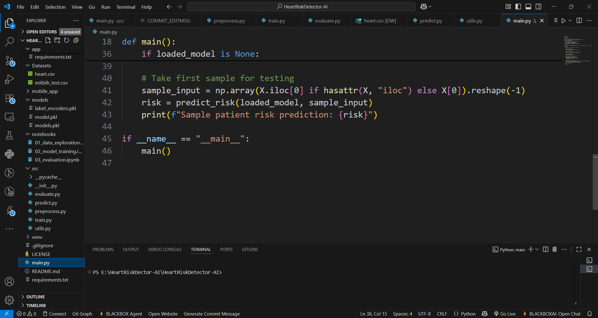Open the Manage gear icon
Screen dimensions: 598x318
[x=9, y=300]
